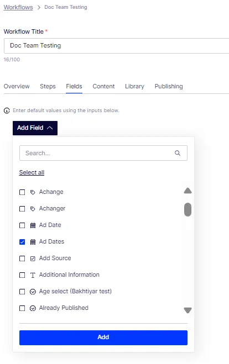This screenshot has height=364, width=229.
Task: Click the list scroll down arrow
Action: (x=188, y=310)
